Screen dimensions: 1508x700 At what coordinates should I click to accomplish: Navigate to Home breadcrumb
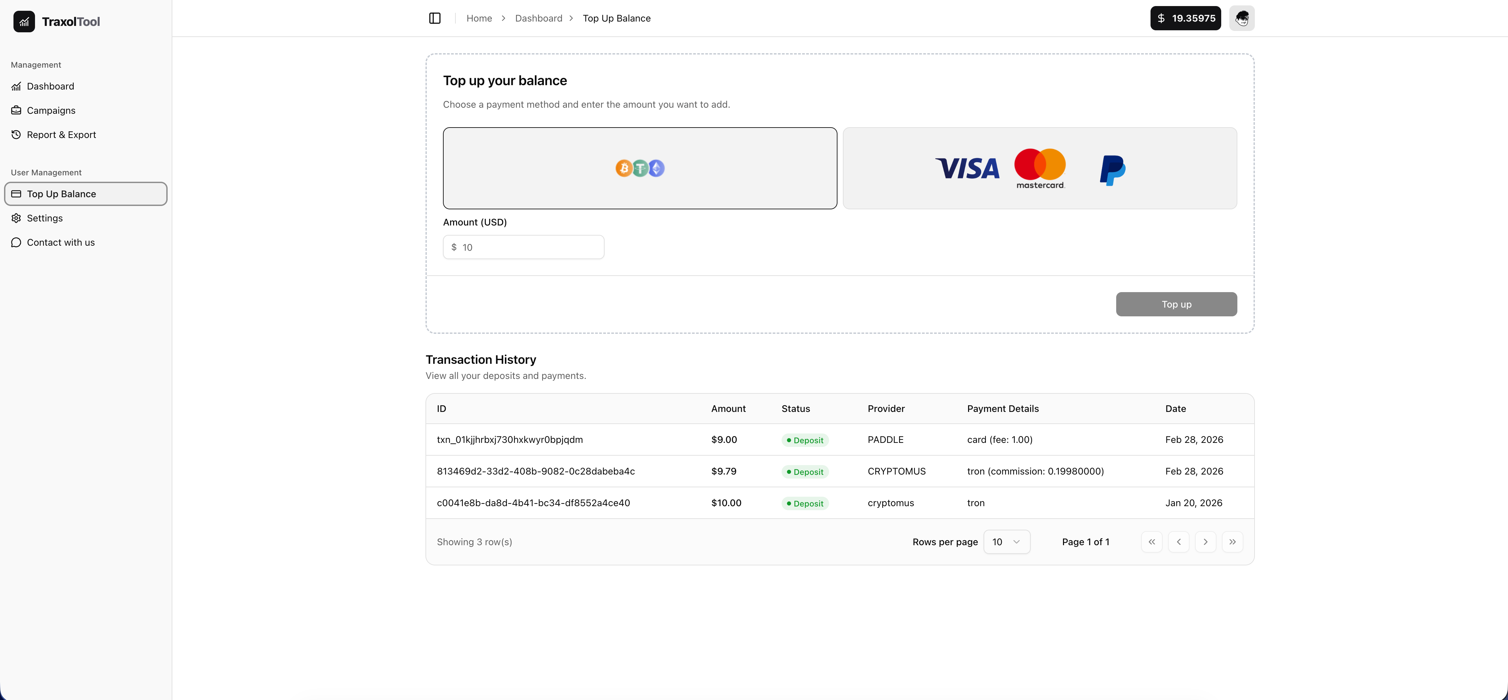(479, 18)
